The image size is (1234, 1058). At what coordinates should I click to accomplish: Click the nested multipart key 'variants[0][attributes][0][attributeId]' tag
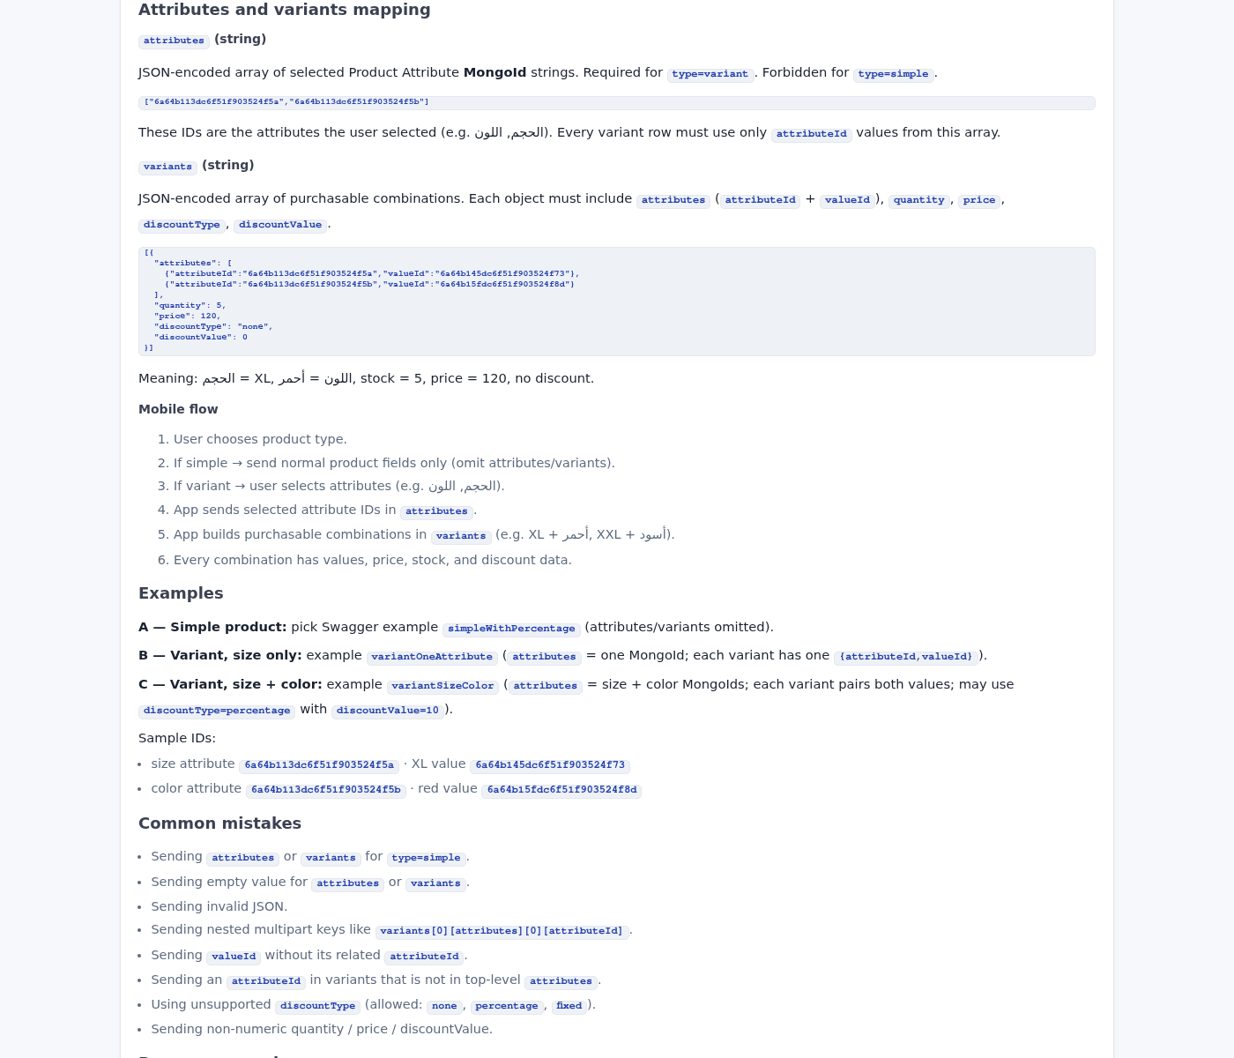pos(502,931)
